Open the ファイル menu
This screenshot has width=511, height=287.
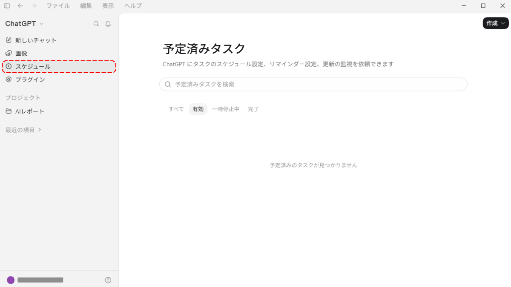click(x=58, y=6)
